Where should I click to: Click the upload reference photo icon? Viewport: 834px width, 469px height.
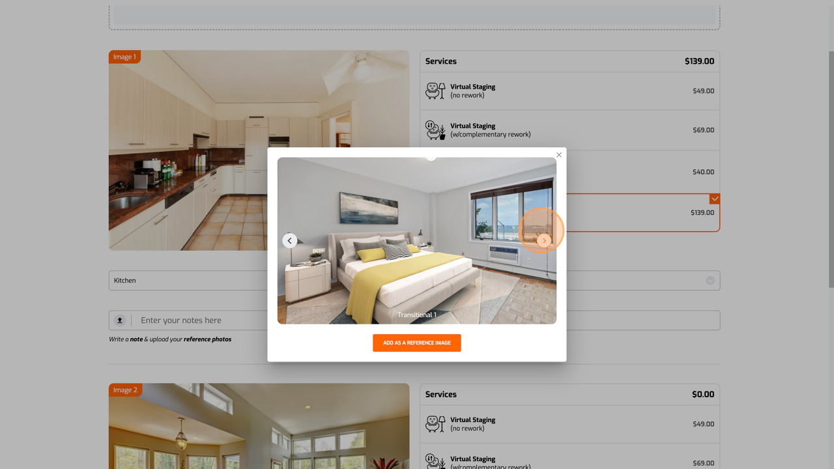coord(120,320)
